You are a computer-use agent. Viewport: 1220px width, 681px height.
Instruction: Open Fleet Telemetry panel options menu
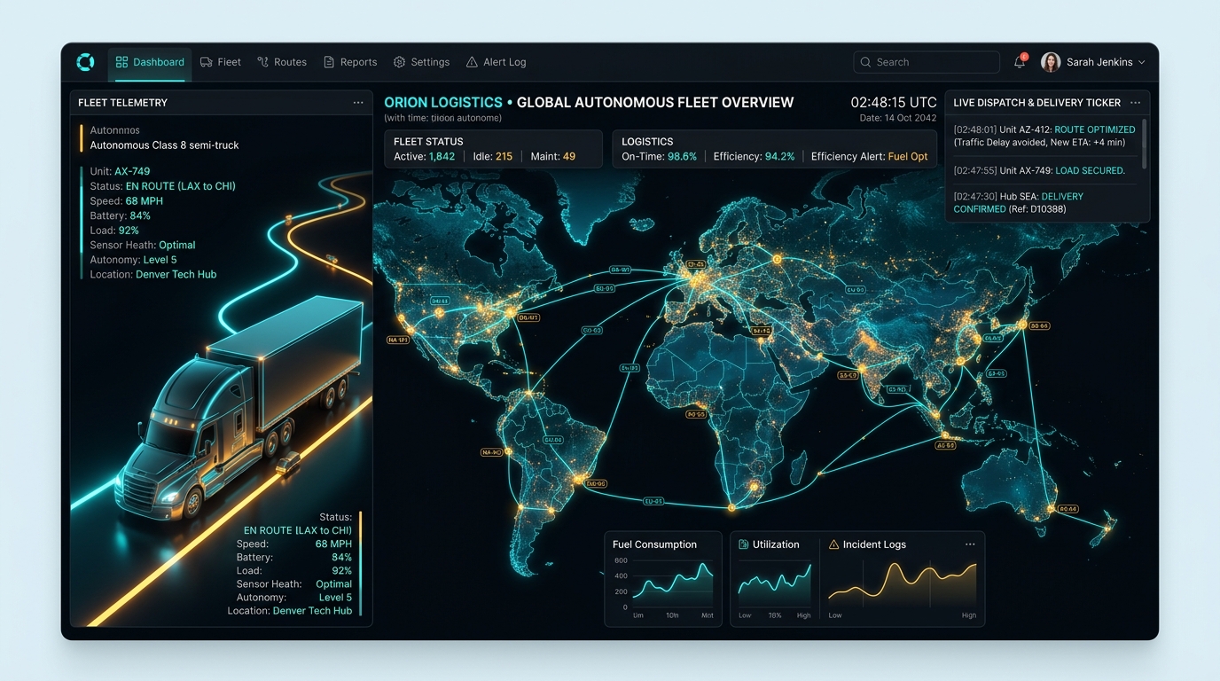point(358,103)
